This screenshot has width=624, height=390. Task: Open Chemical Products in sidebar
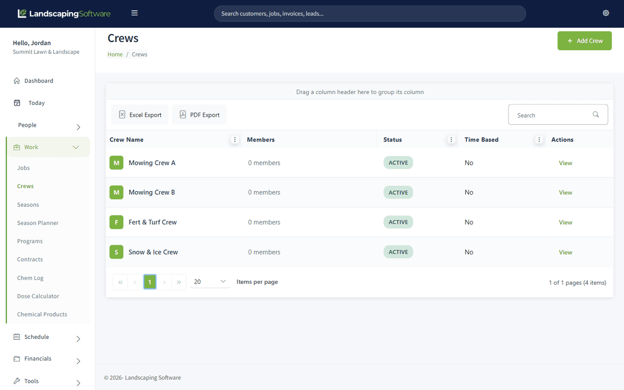click(42, 314)
